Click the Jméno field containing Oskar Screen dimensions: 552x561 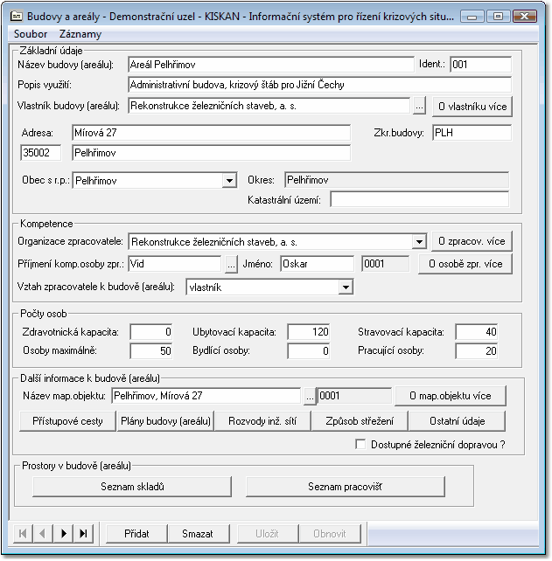pyautogui.click(x=318, y=264)
